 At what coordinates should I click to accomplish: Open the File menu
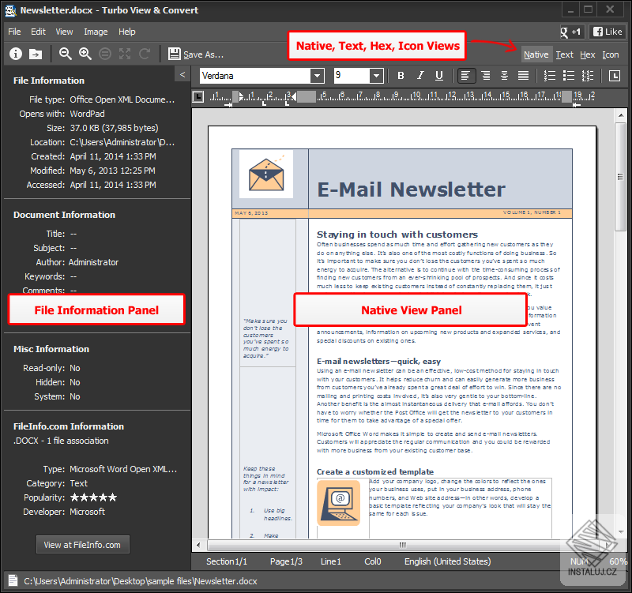[14, 32]
